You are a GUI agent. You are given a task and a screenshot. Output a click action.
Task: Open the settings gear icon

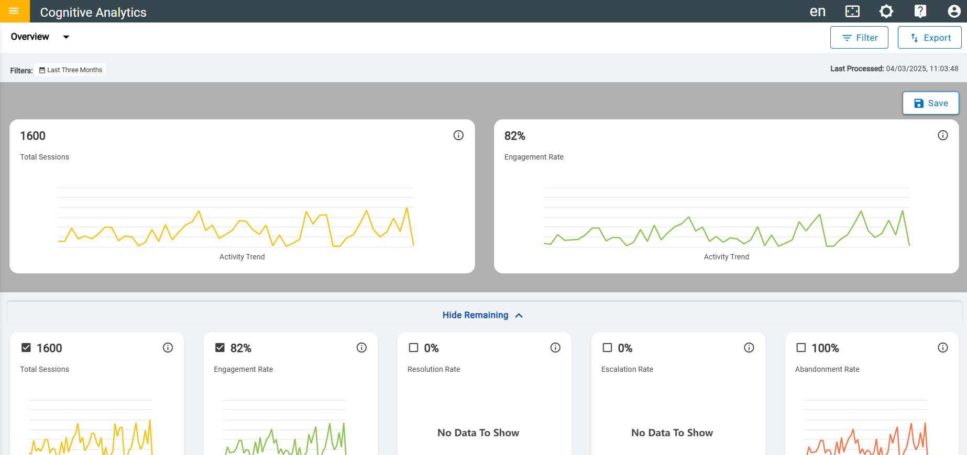[x=886, y=11]
